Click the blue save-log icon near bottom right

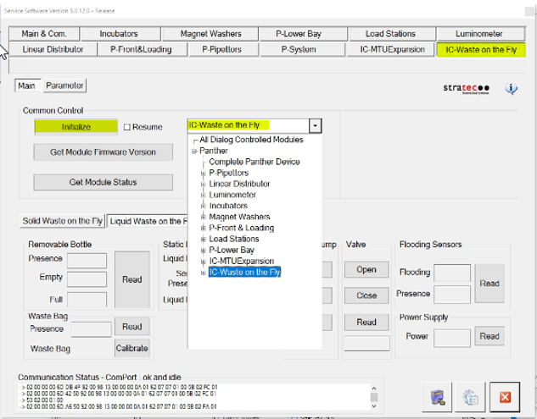tap(439, 397)
